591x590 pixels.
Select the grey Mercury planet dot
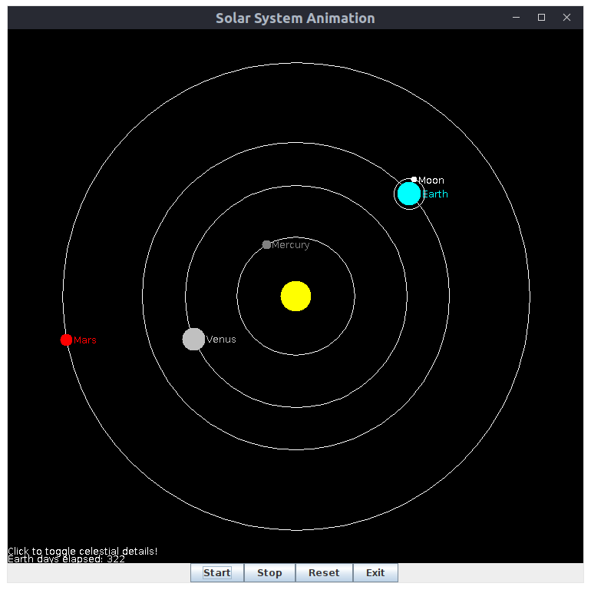coord(266,245)
